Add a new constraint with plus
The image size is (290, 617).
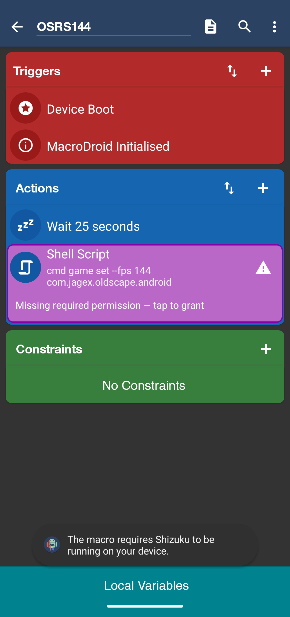266,349
